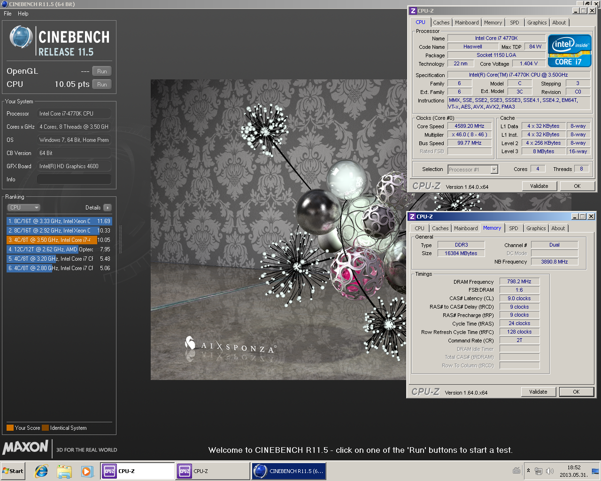
Task: Click the lower CPU-Z title bar icon
Action: click(412, 217)
